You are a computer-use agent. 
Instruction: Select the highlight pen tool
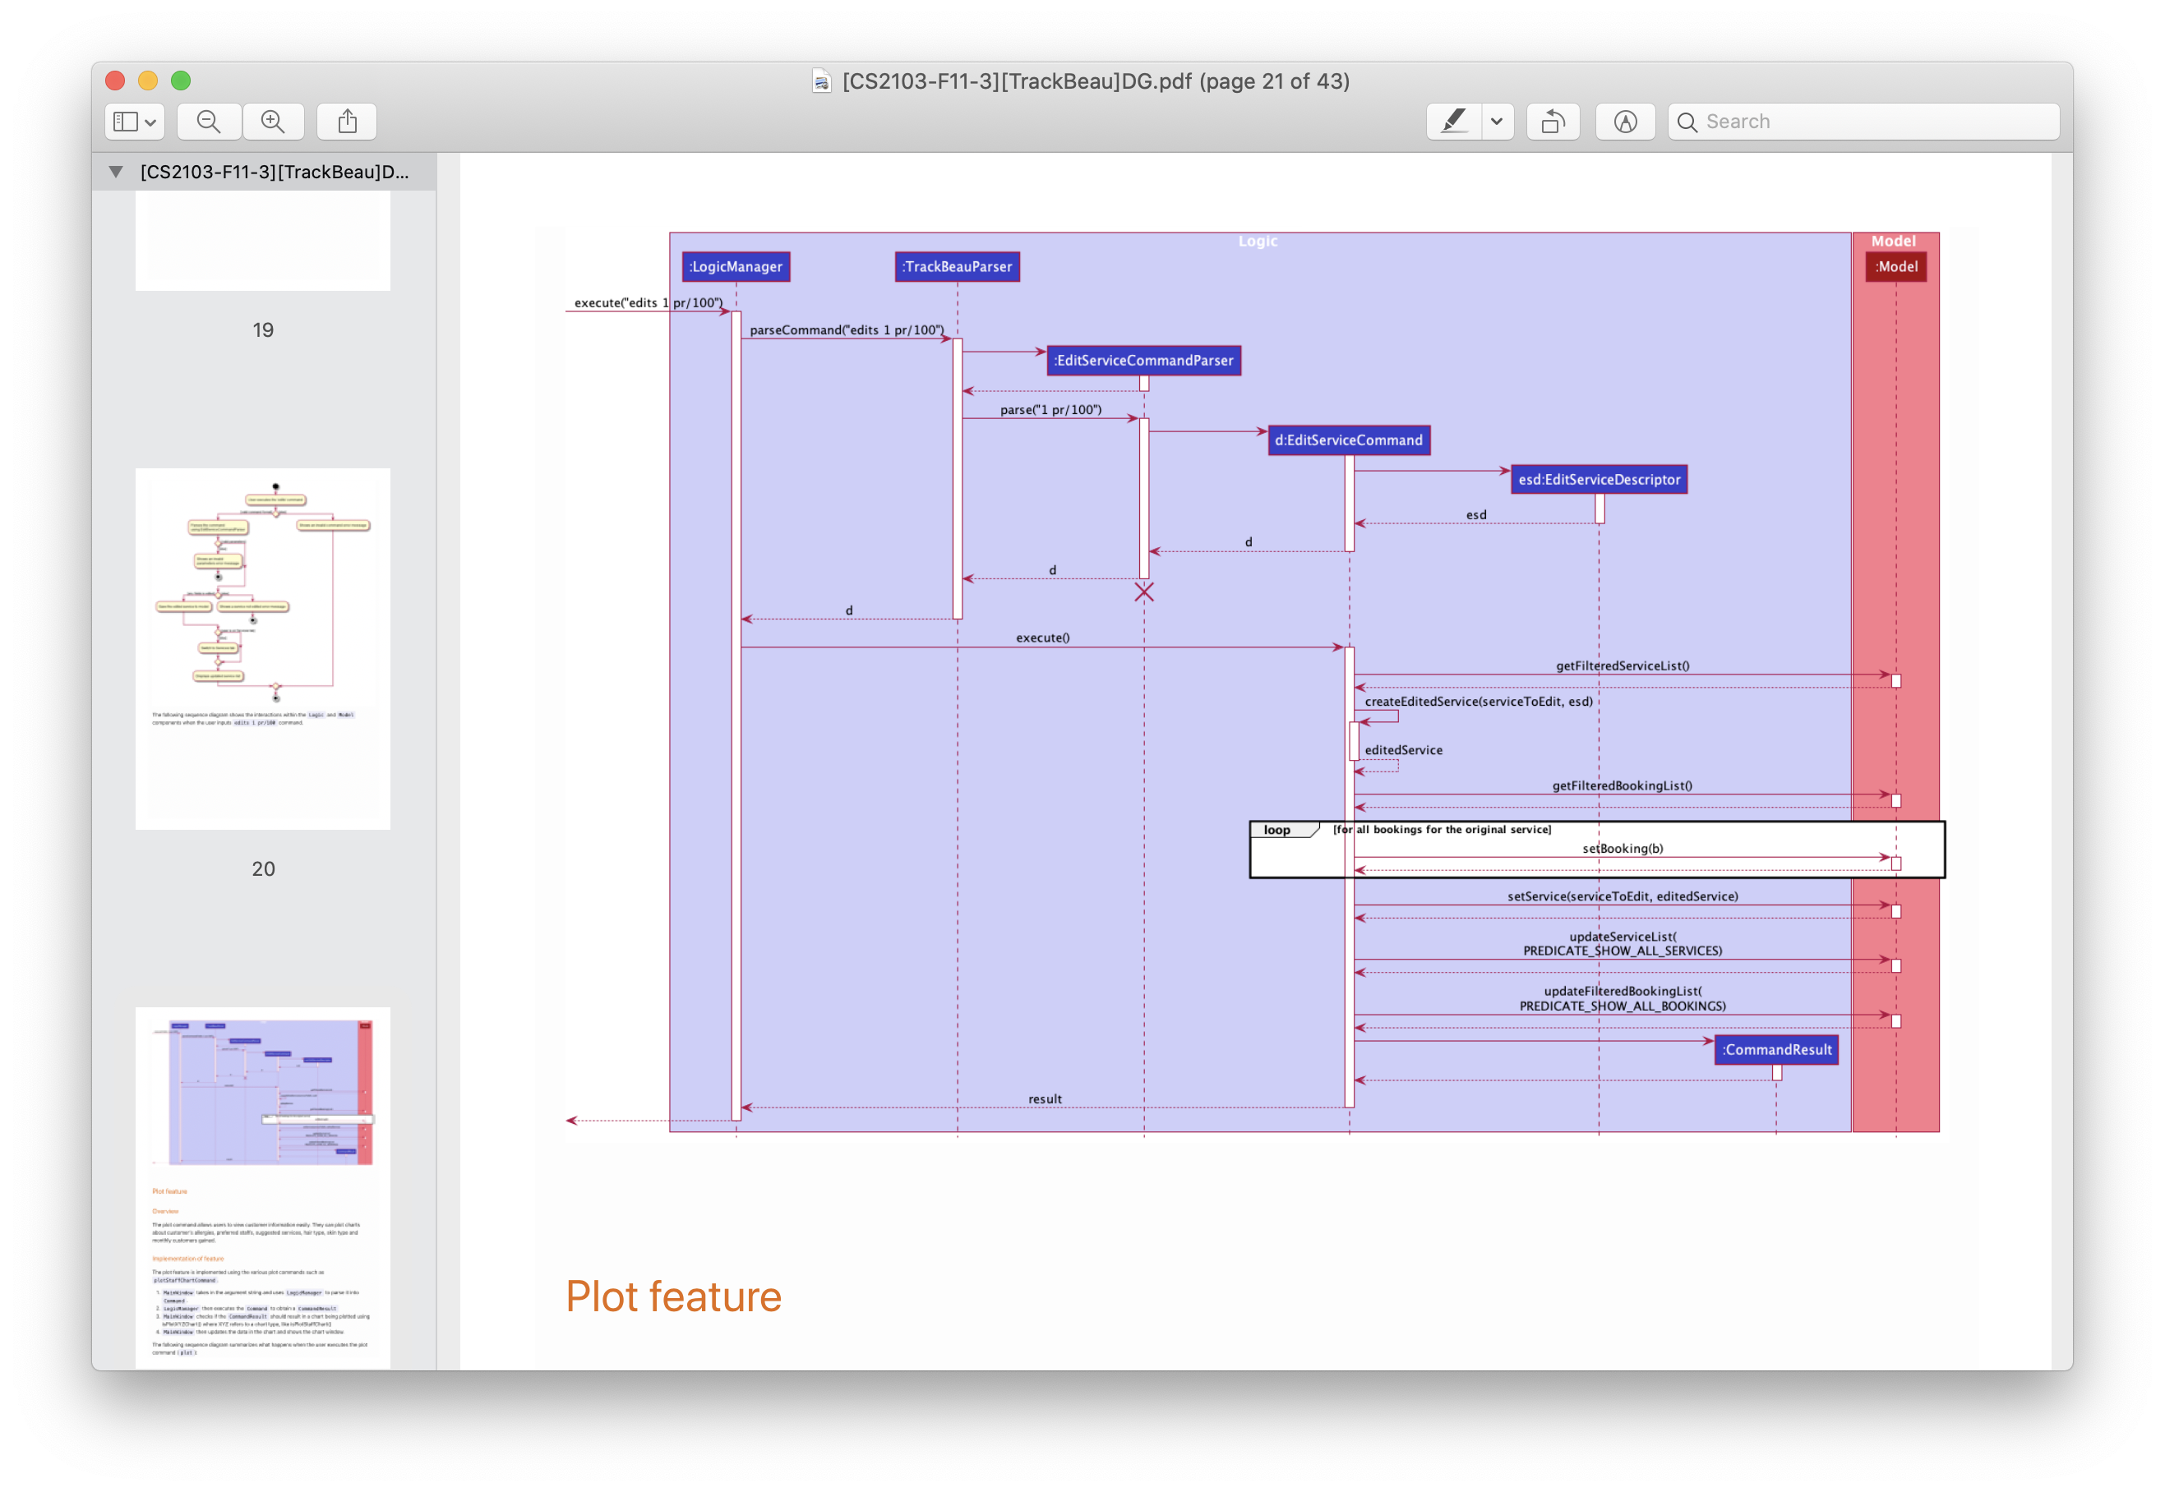point(1453,122)
